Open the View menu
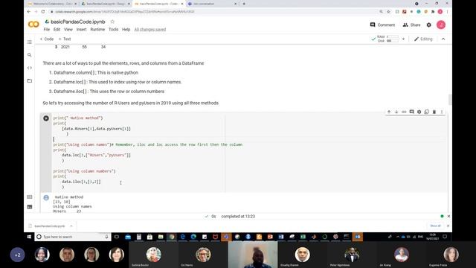Viewport: 476px width, 268px height. pyautogui.click(x=68, y=30)
